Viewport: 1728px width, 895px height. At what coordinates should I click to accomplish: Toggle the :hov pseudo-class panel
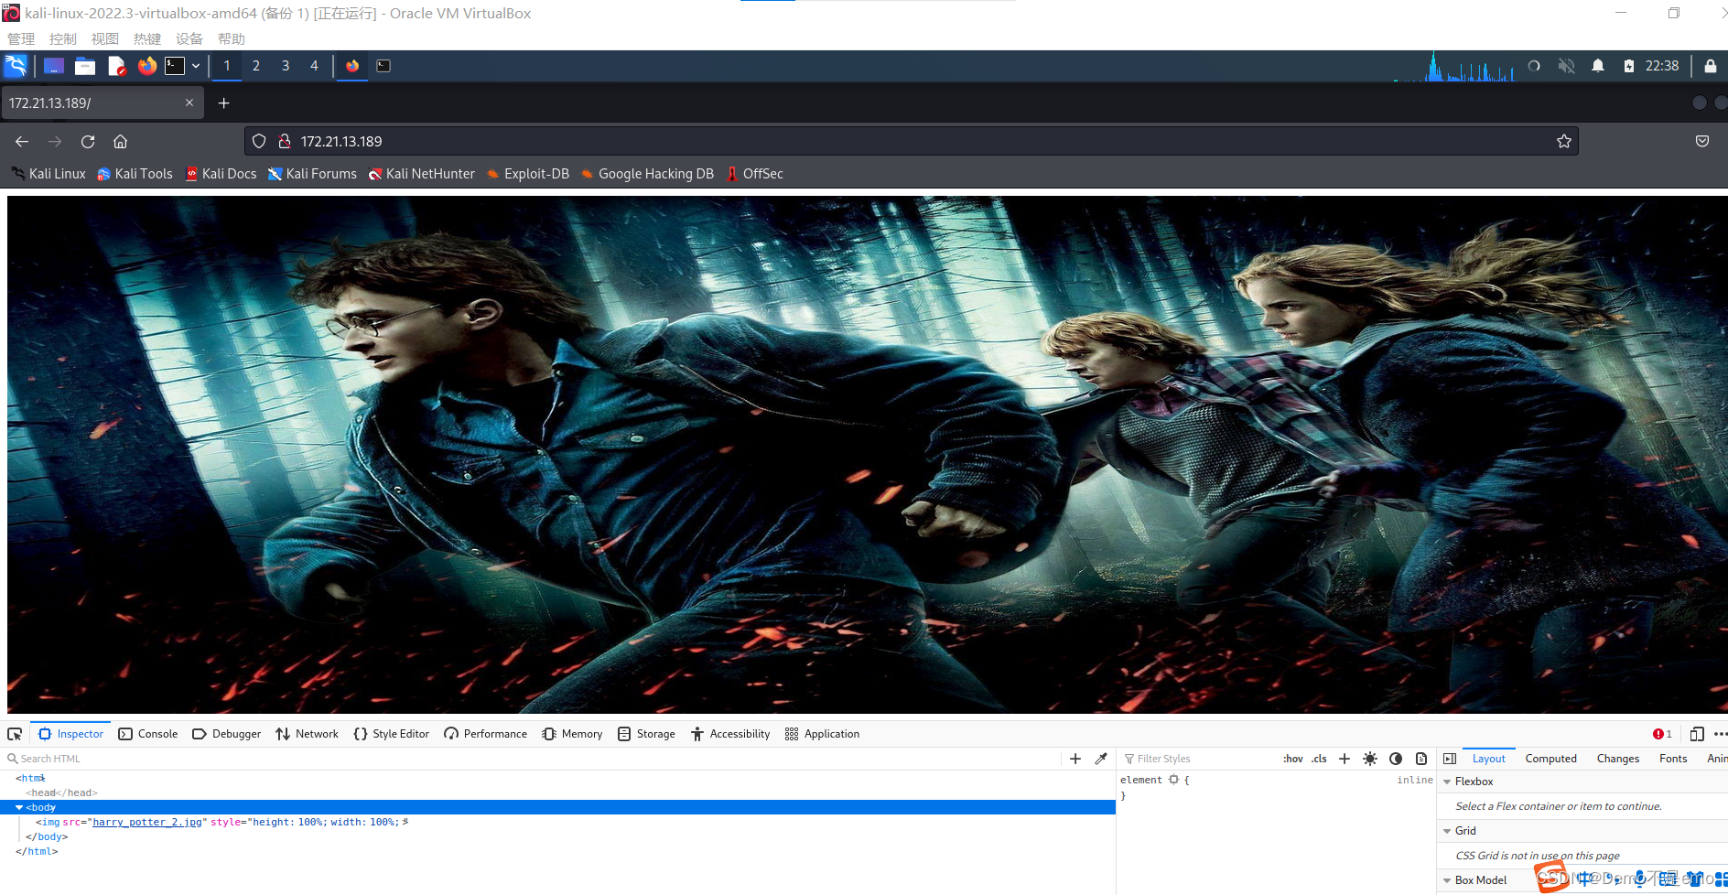1292,759
